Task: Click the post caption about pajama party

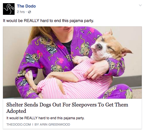Action: tap(48, 21)
